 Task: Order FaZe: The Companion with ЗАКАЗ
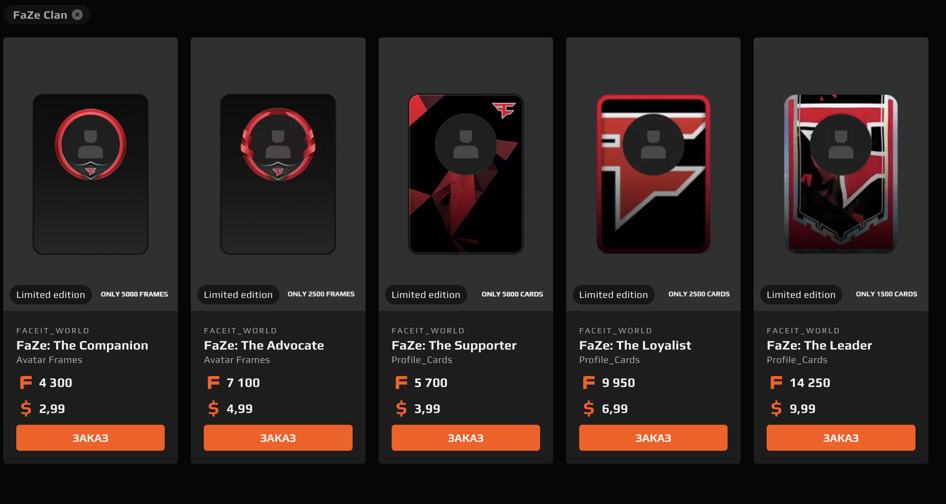pyautogui.click(x=90, y=438)
